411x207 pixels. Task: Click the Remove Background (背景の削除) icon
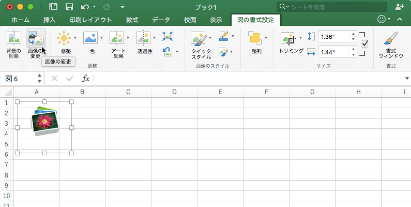(13, 38)
